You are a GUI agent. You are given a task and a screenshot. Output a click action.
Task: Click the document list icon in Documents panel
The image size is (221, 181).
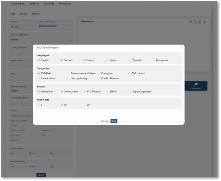pyautogui.click(x=190, y=22)
